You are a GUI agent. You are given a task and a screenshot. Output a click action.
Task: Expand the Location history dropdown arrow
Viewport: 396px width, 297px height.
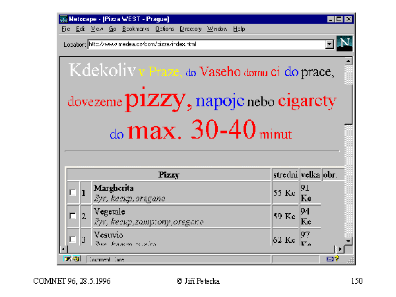(329, 44)
